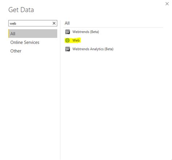The height and width of the screenshot is (160, 172).
Task: Choose the Webtrends Analytics (Beta) label
Action: [x=93, y=49]
